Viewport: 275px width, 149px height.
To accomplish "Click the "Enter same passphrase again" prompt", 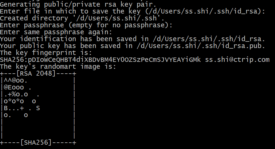I will click(56, 32).
